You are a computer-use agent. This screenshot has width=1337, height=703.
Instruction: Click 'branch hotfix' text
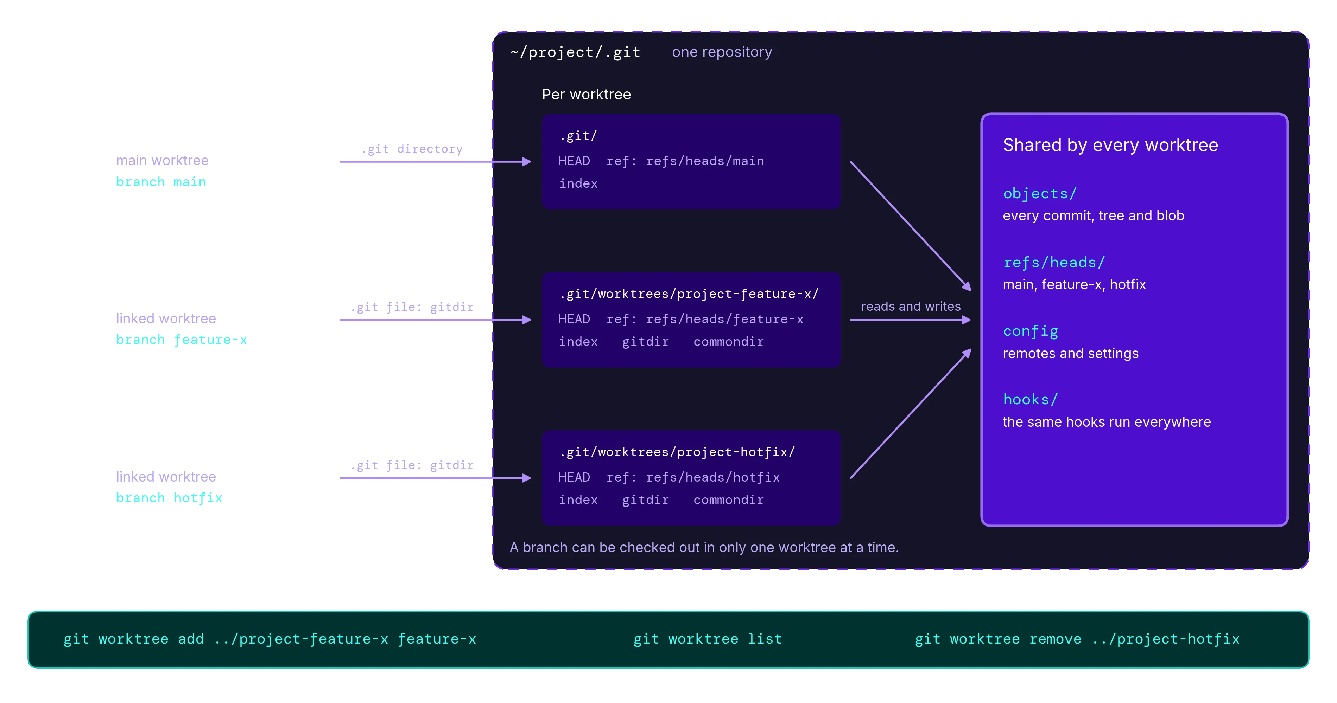pos(169,498)
